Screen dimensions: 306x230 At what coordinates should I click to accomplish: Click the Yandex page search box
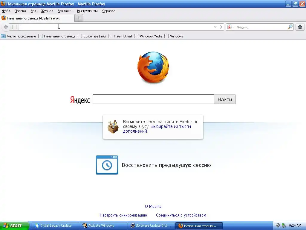point(153,99)
